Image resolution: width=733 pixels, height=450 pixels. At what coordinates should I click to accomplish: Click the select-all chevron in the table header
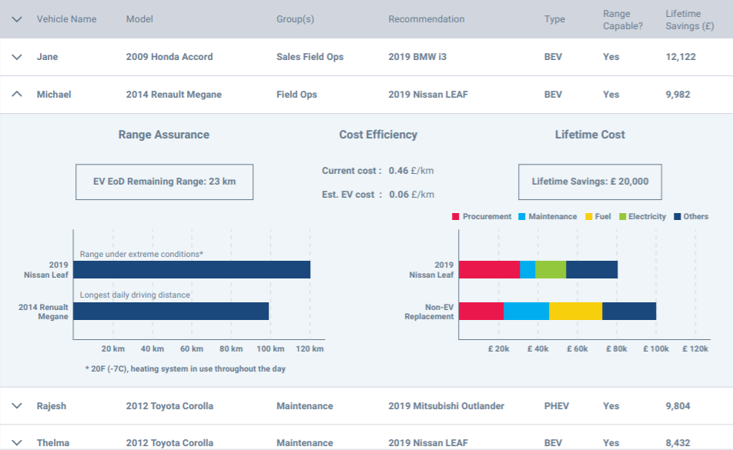click(x=17, y=19)
